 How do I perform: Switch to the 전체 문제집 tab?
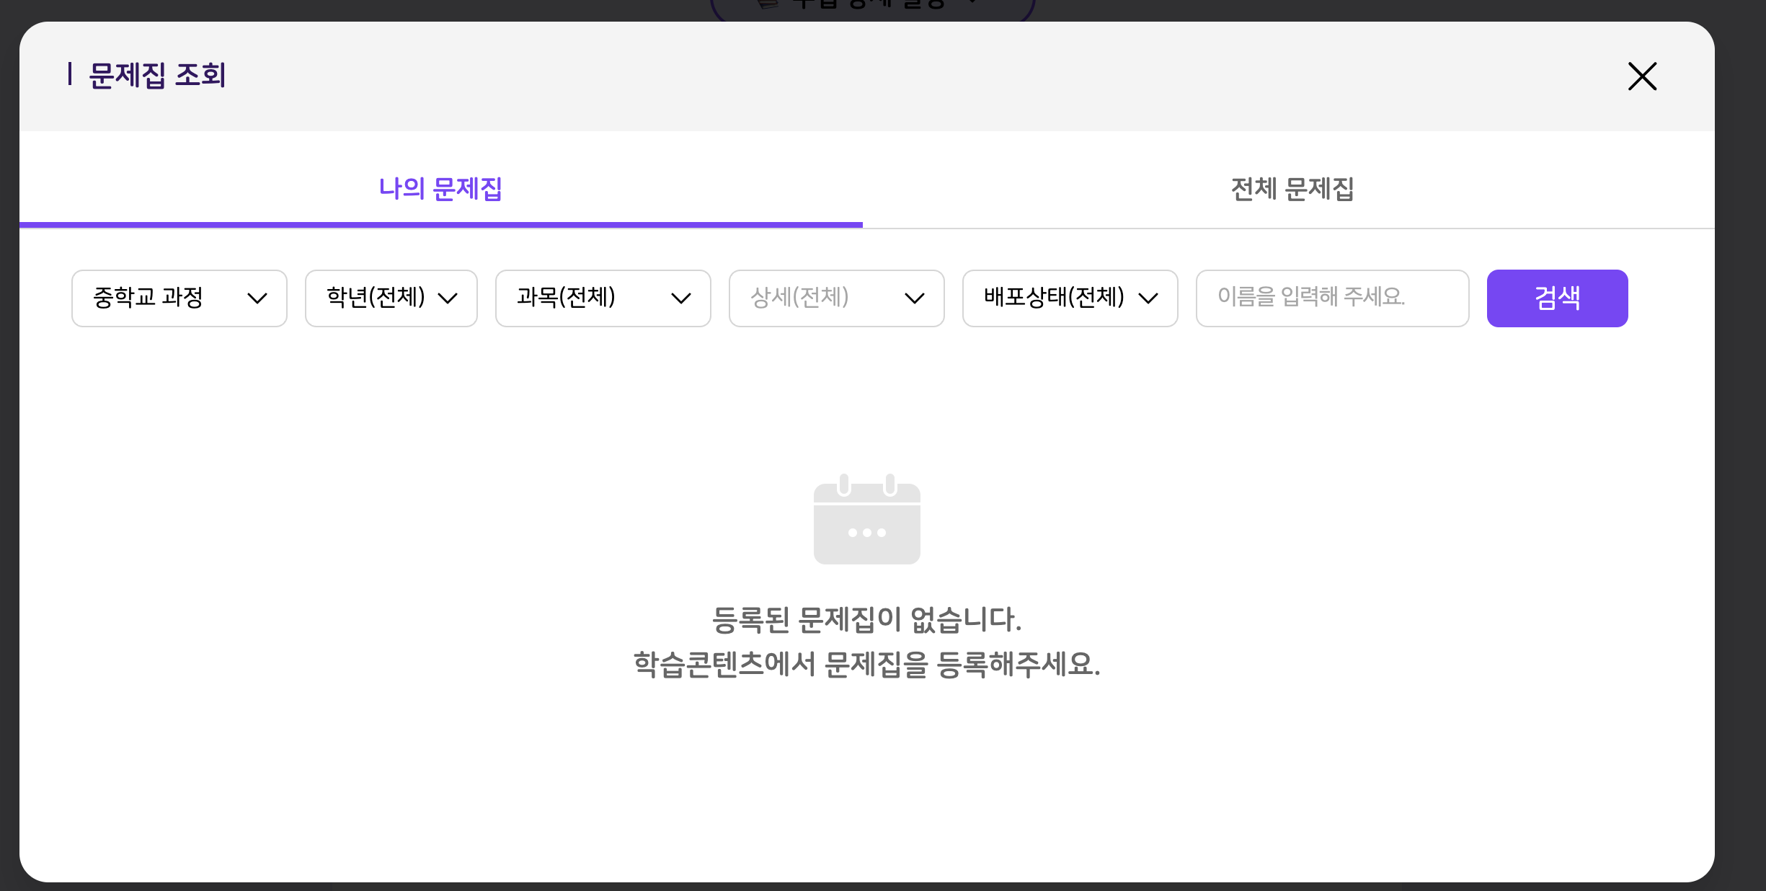point(1292,189)
